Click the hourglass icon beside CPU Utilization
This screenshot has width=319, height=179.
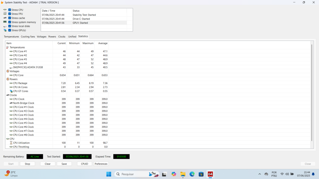pos(11,143)
